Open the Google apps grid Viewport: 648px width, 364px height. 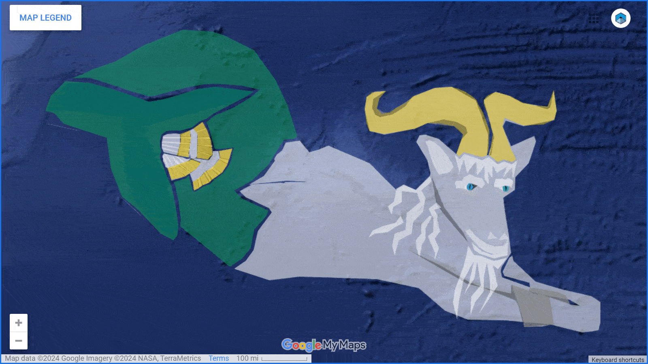(x=594, y=19)
